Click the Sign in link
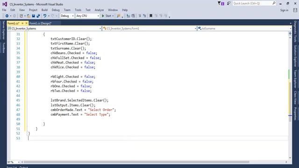 (284, 10)
